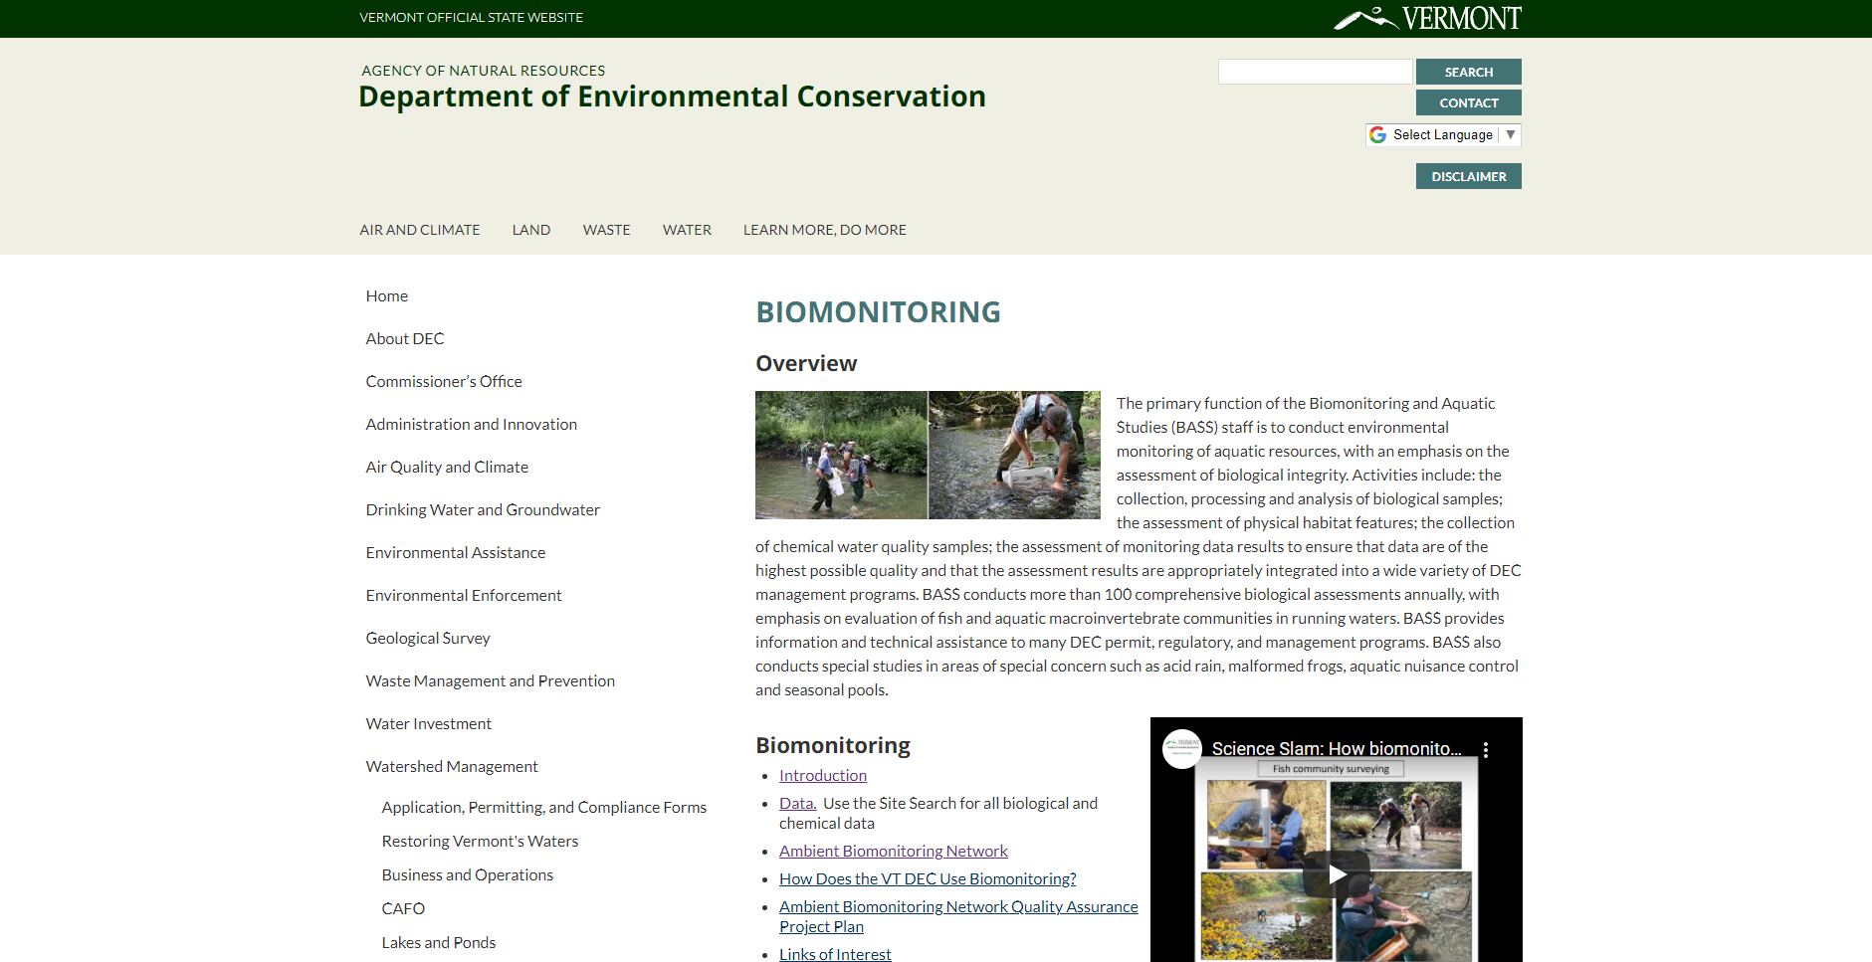The image size is (1872, 962).
Task: Open the WATER menu in navigation
Action: coord(687,230)
